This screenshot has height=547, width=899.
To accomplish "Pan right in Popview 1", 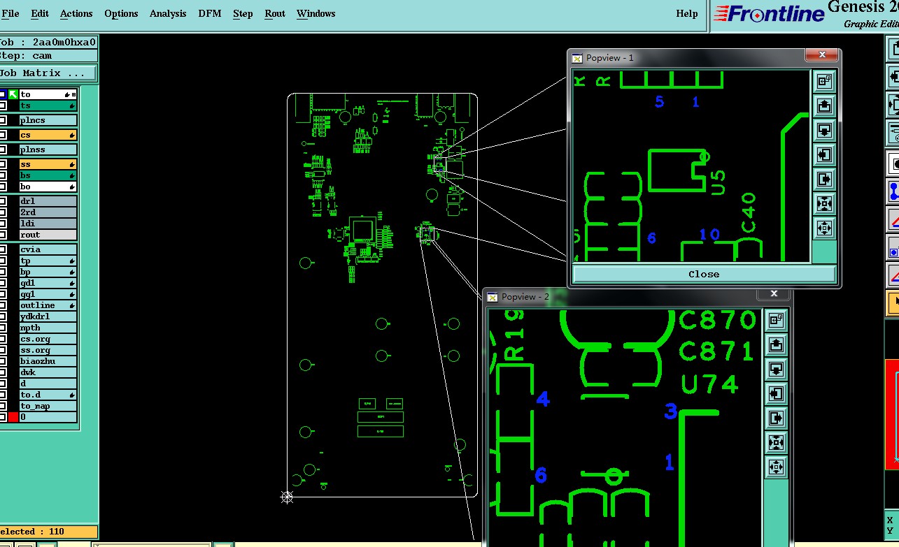I will click(824, 179).
